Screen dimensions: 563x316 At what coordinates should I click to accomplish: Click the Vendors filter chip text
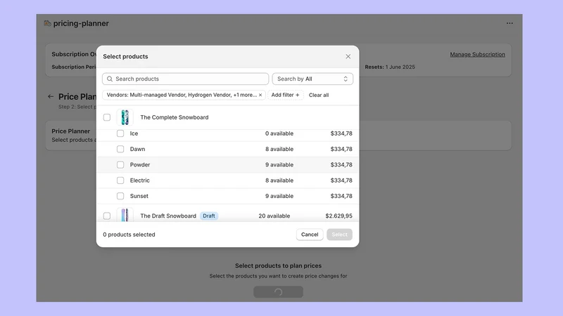click(x=182, y=95)
